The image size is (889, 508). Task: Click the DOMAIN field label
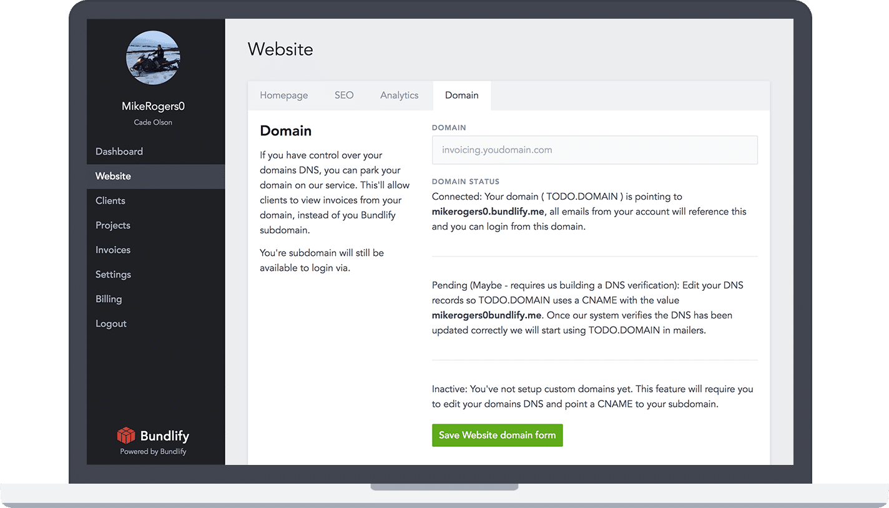coord(449,127)
